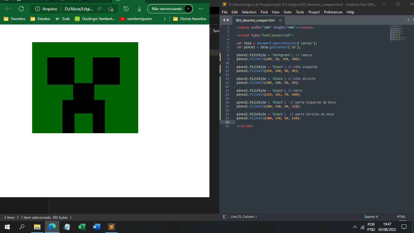The width and height of the screenshot is (414, 233).
Task: Click Line 25, Column 1 status text
Action: tap(244, 217)
